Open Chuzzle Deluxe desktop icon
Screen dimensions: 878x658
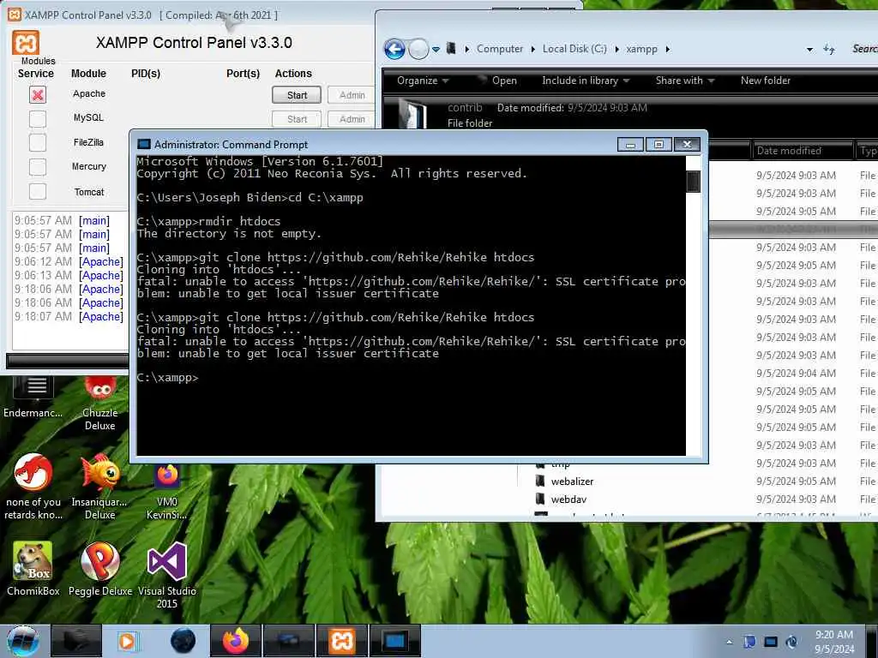click(x=100, y=404)
